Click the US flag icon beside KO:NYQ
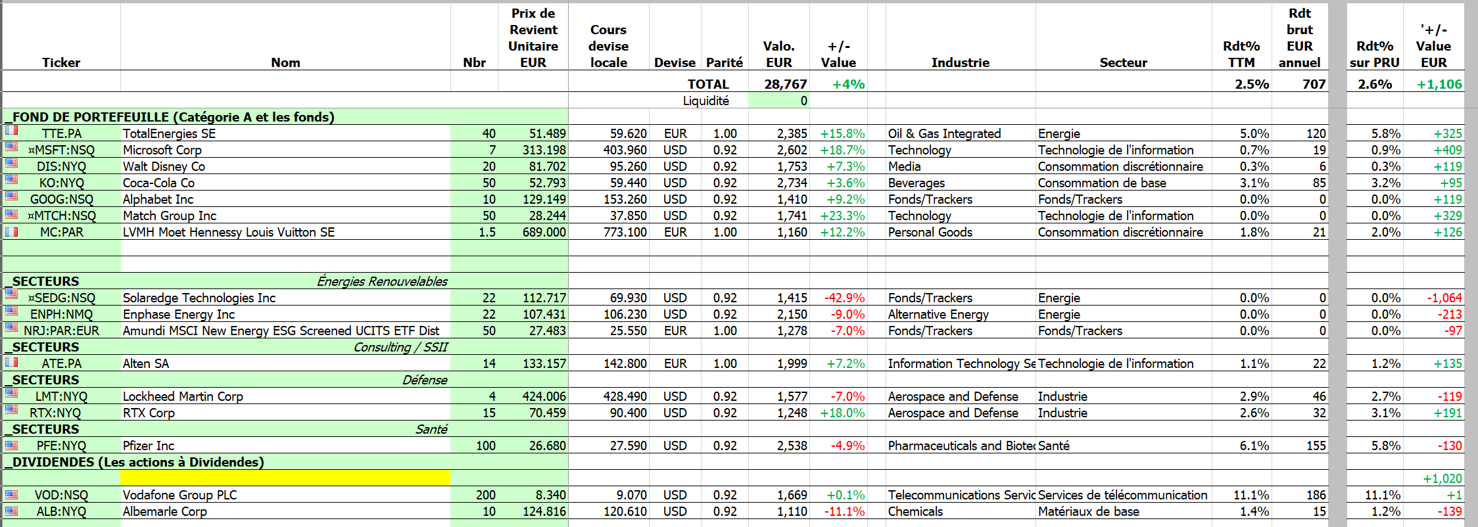 tap(11, 179)
